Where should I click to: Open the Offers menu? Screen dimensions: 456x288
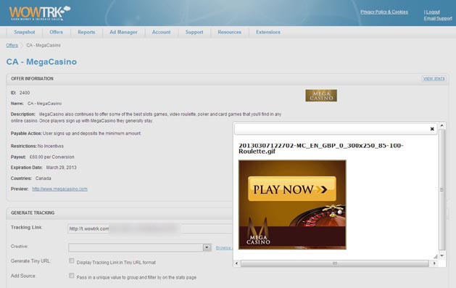point(56,32)
